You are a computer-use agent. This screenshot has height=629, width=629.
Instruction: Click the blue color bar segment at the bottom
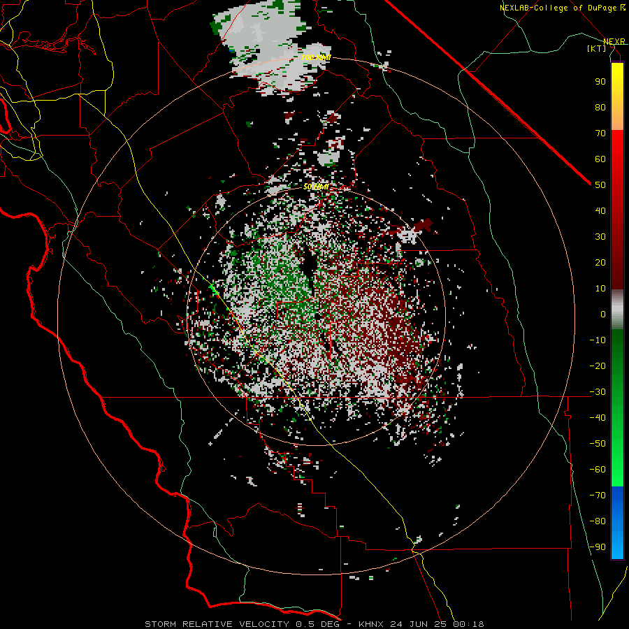[x=617, y=523]
